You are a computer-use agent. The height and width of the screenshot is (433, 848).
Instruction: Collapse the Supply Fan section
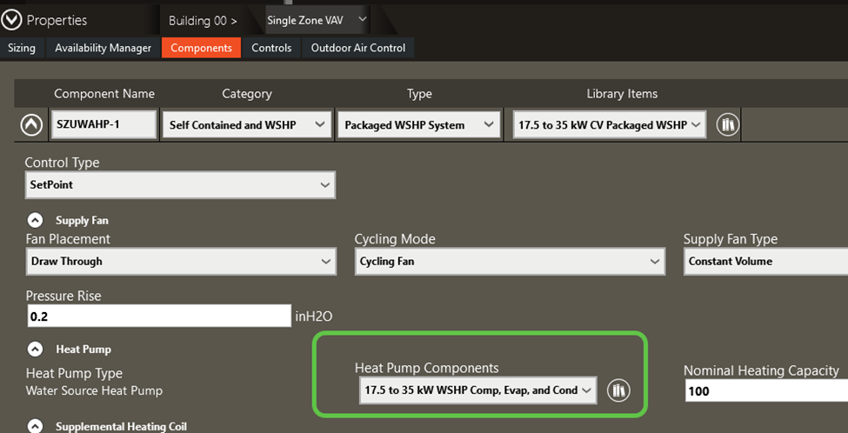[x=35, y=220]
